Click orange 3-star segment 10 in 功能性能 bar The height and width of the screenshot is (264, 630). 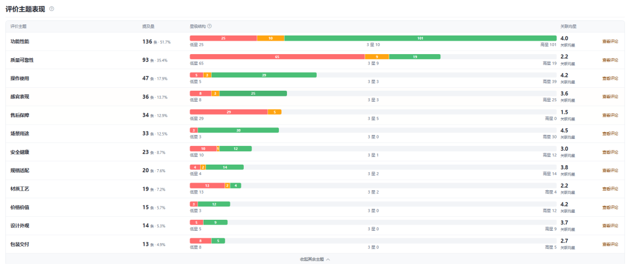coord(271,38)
